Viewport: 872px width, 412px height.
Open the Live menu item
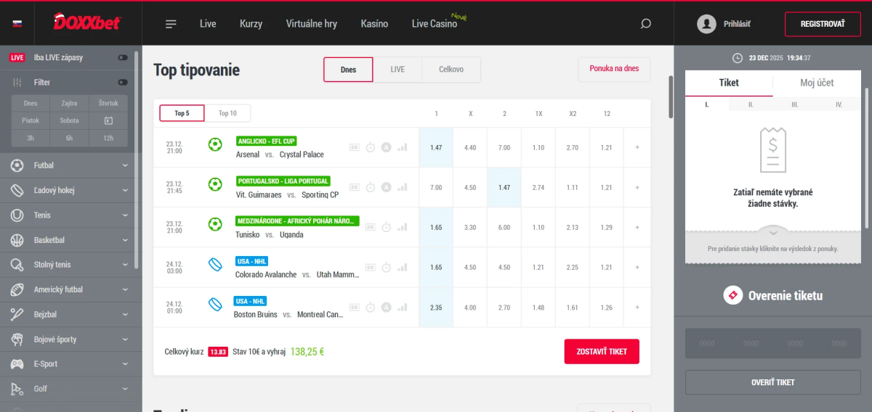(208, 24)
